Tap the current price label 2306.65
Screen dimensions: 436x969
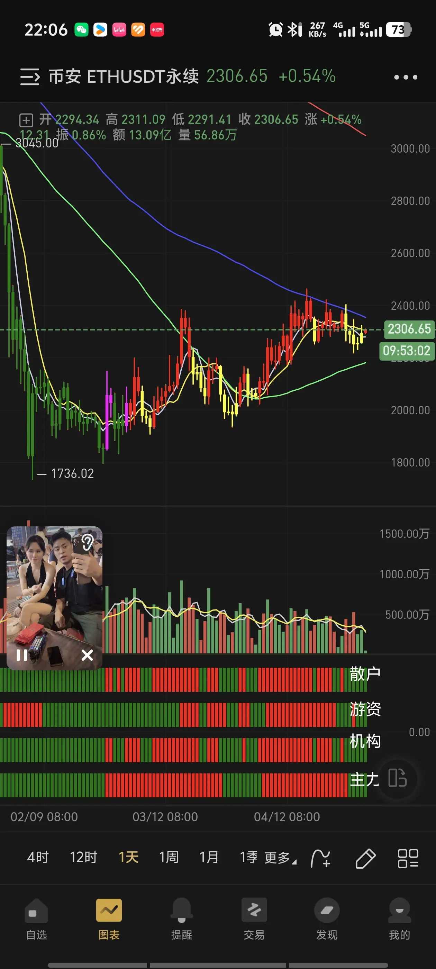[409, 329]
